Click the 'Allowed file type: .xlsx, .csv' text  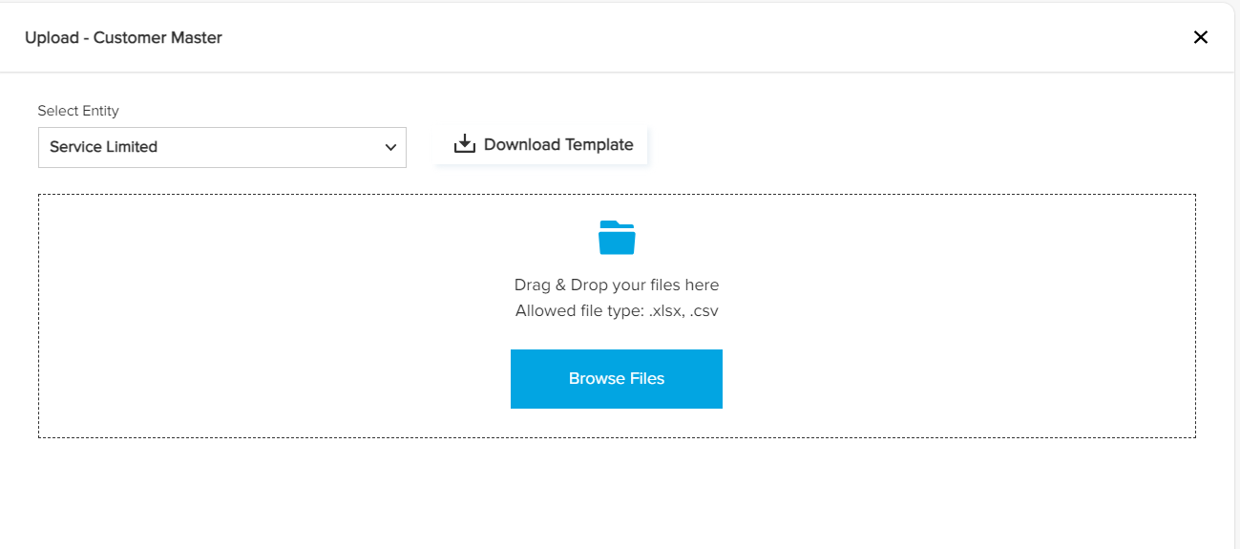point(617,310)
